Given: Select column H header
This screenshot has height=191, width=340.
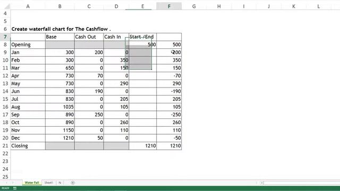Looking at the screenshot, I should [219, 6].
